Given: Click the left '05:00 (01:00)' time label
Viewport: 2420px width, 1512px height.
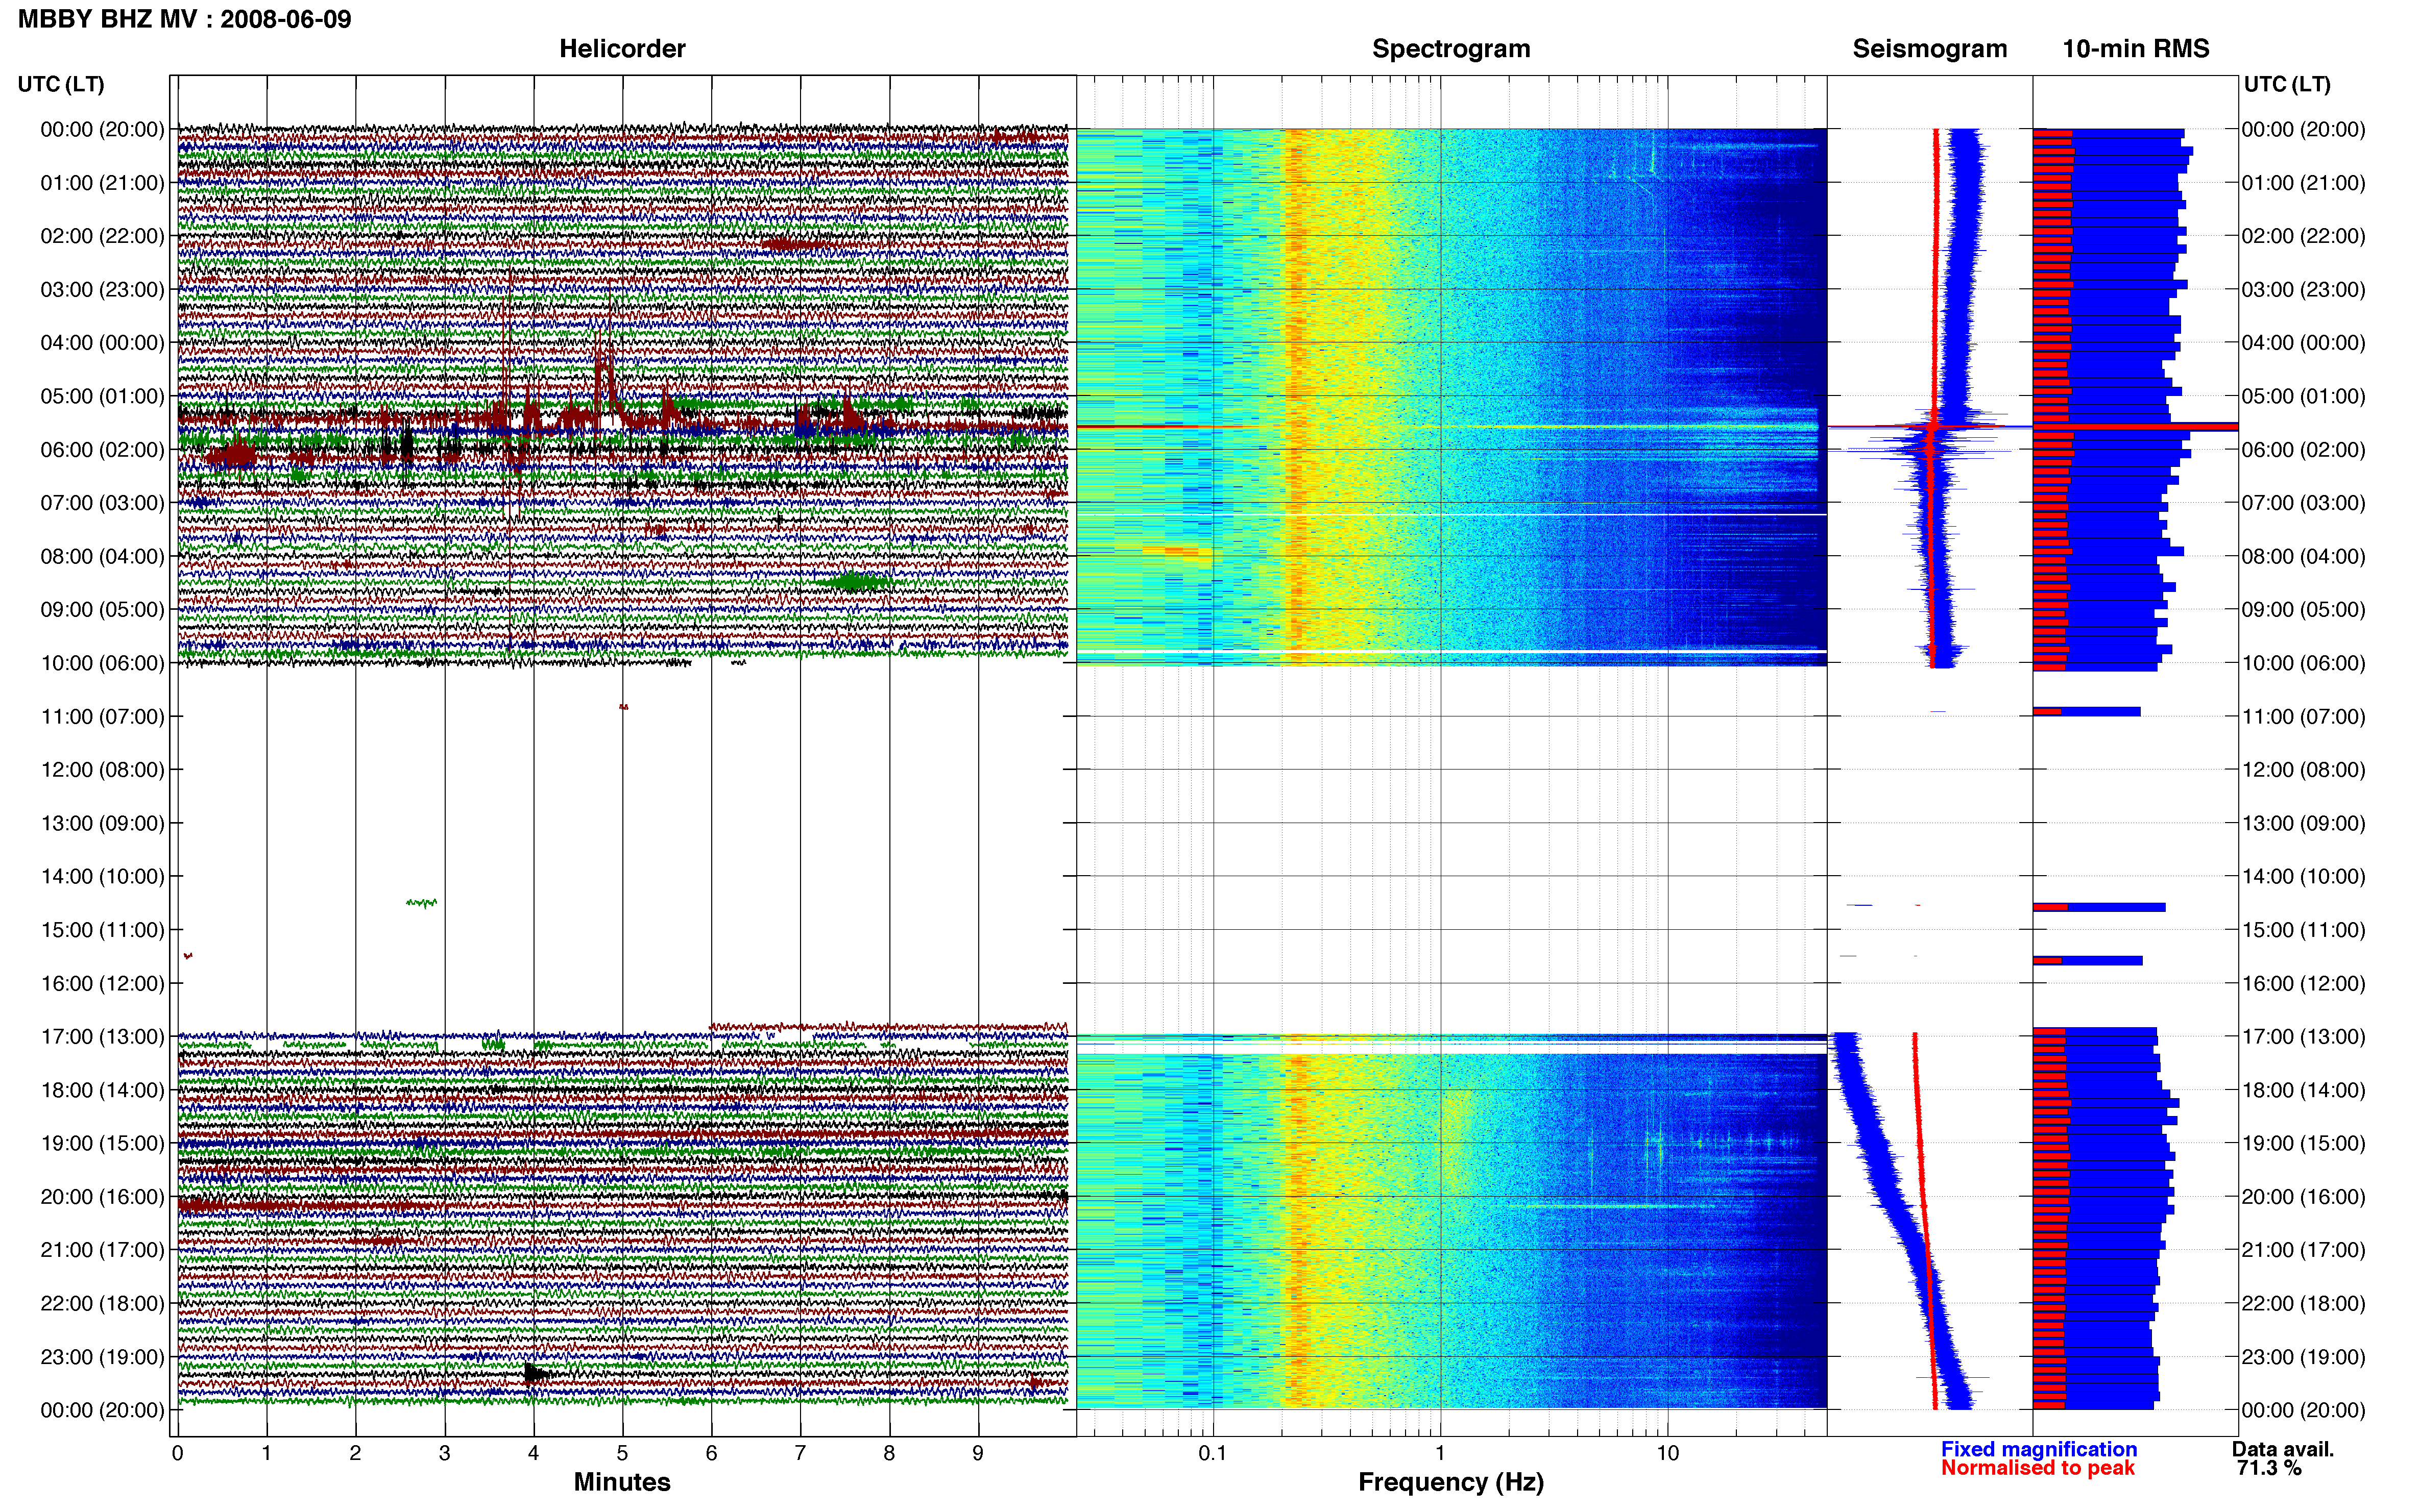Looking at the screenshot, I should point(102,396).
